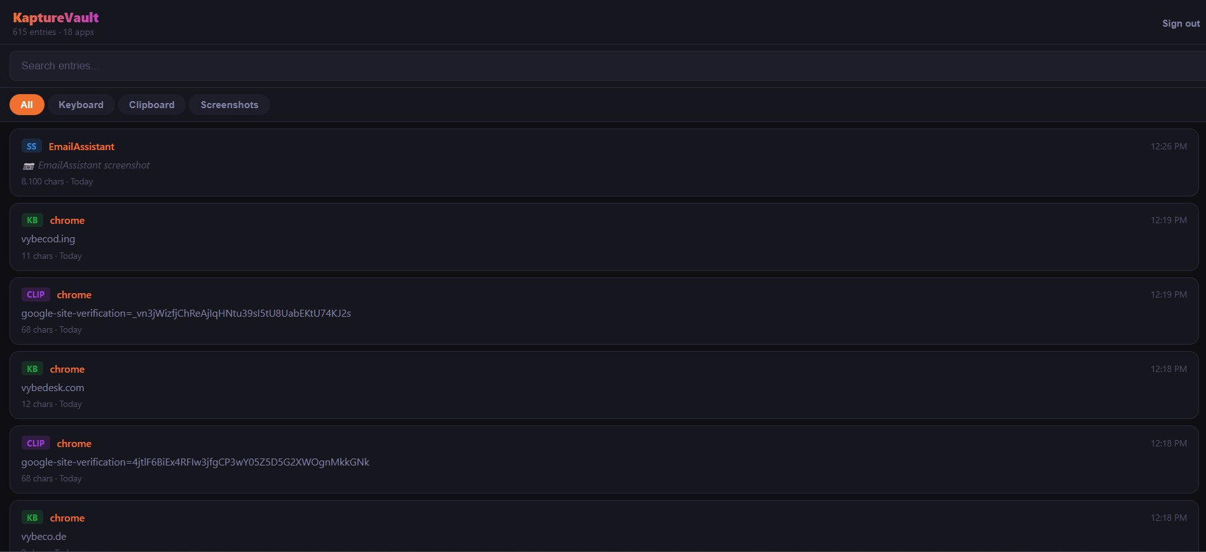Screen dimensions: 1206x552
Task: Open the google-site-verification=4jtlF6 clipboard entry
Action: (604, 460)
